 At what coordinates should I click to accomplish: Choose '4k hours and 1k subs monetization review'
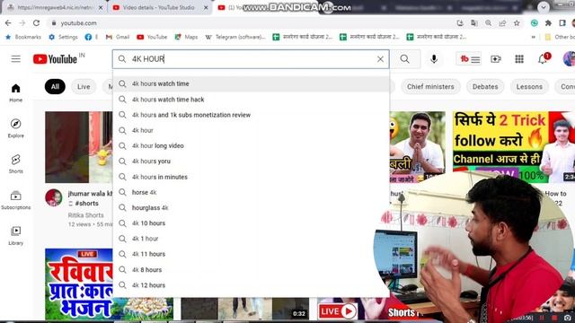[252, 115]
